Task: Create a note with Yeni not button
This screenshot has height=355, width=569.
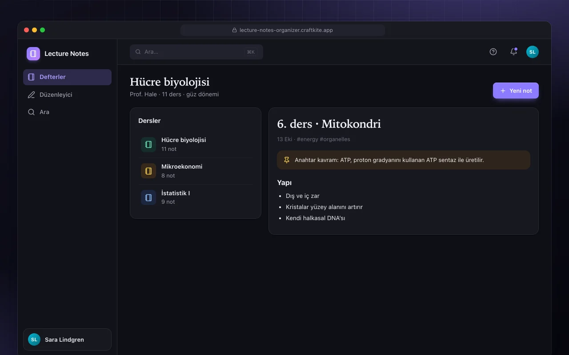Action: pos(516,91)
